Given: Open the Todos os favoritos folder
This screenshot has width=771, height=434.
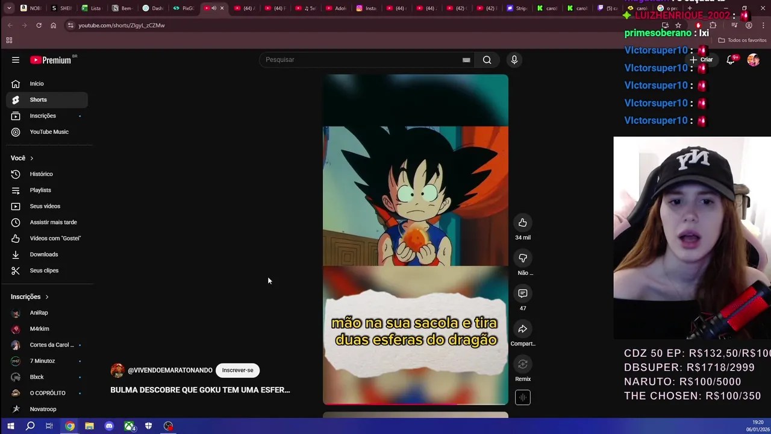Looking at the screenshot, I should pos(742,40).
